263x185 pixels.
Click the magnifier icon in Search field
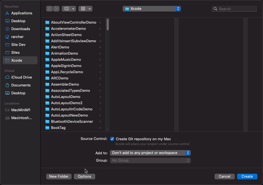[x=215, y=9]
